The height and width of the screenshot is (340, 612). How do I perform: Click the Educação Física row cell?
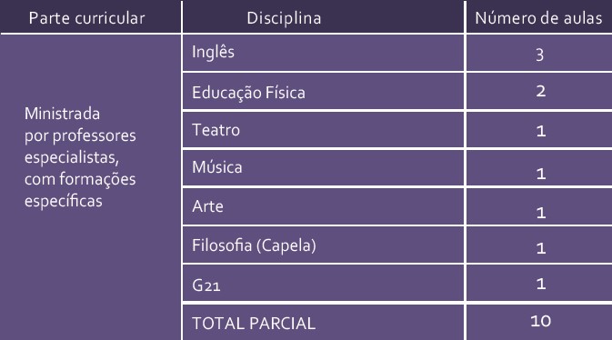(x=323, y=91)
